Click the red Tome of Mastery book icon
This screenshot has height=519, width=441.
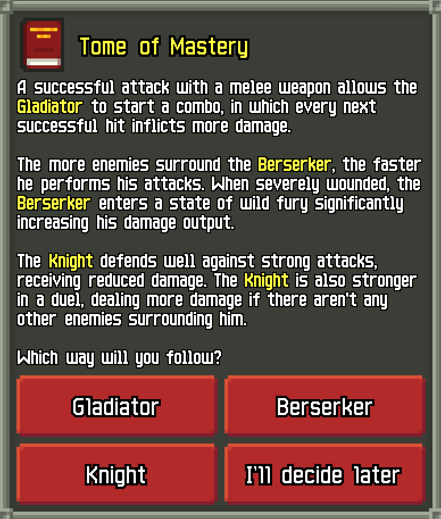[x=42, y=45]
